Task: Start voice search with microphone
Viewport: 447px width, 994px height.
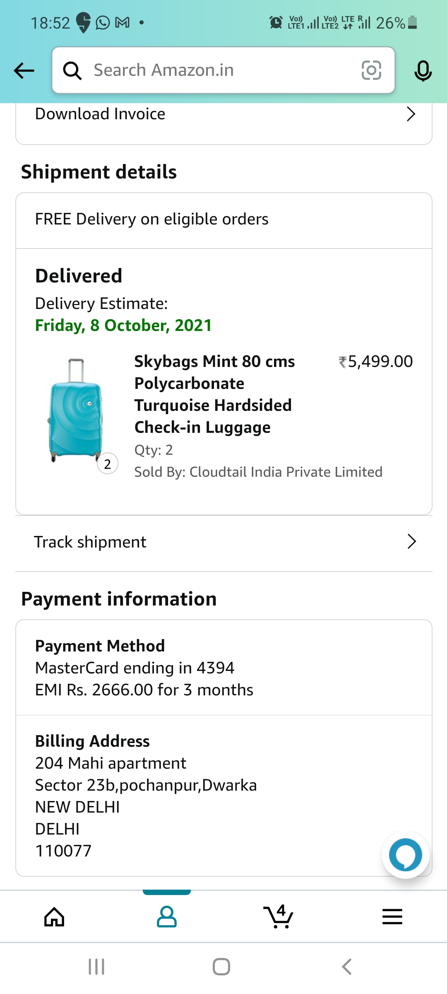Action: (423, 70)
